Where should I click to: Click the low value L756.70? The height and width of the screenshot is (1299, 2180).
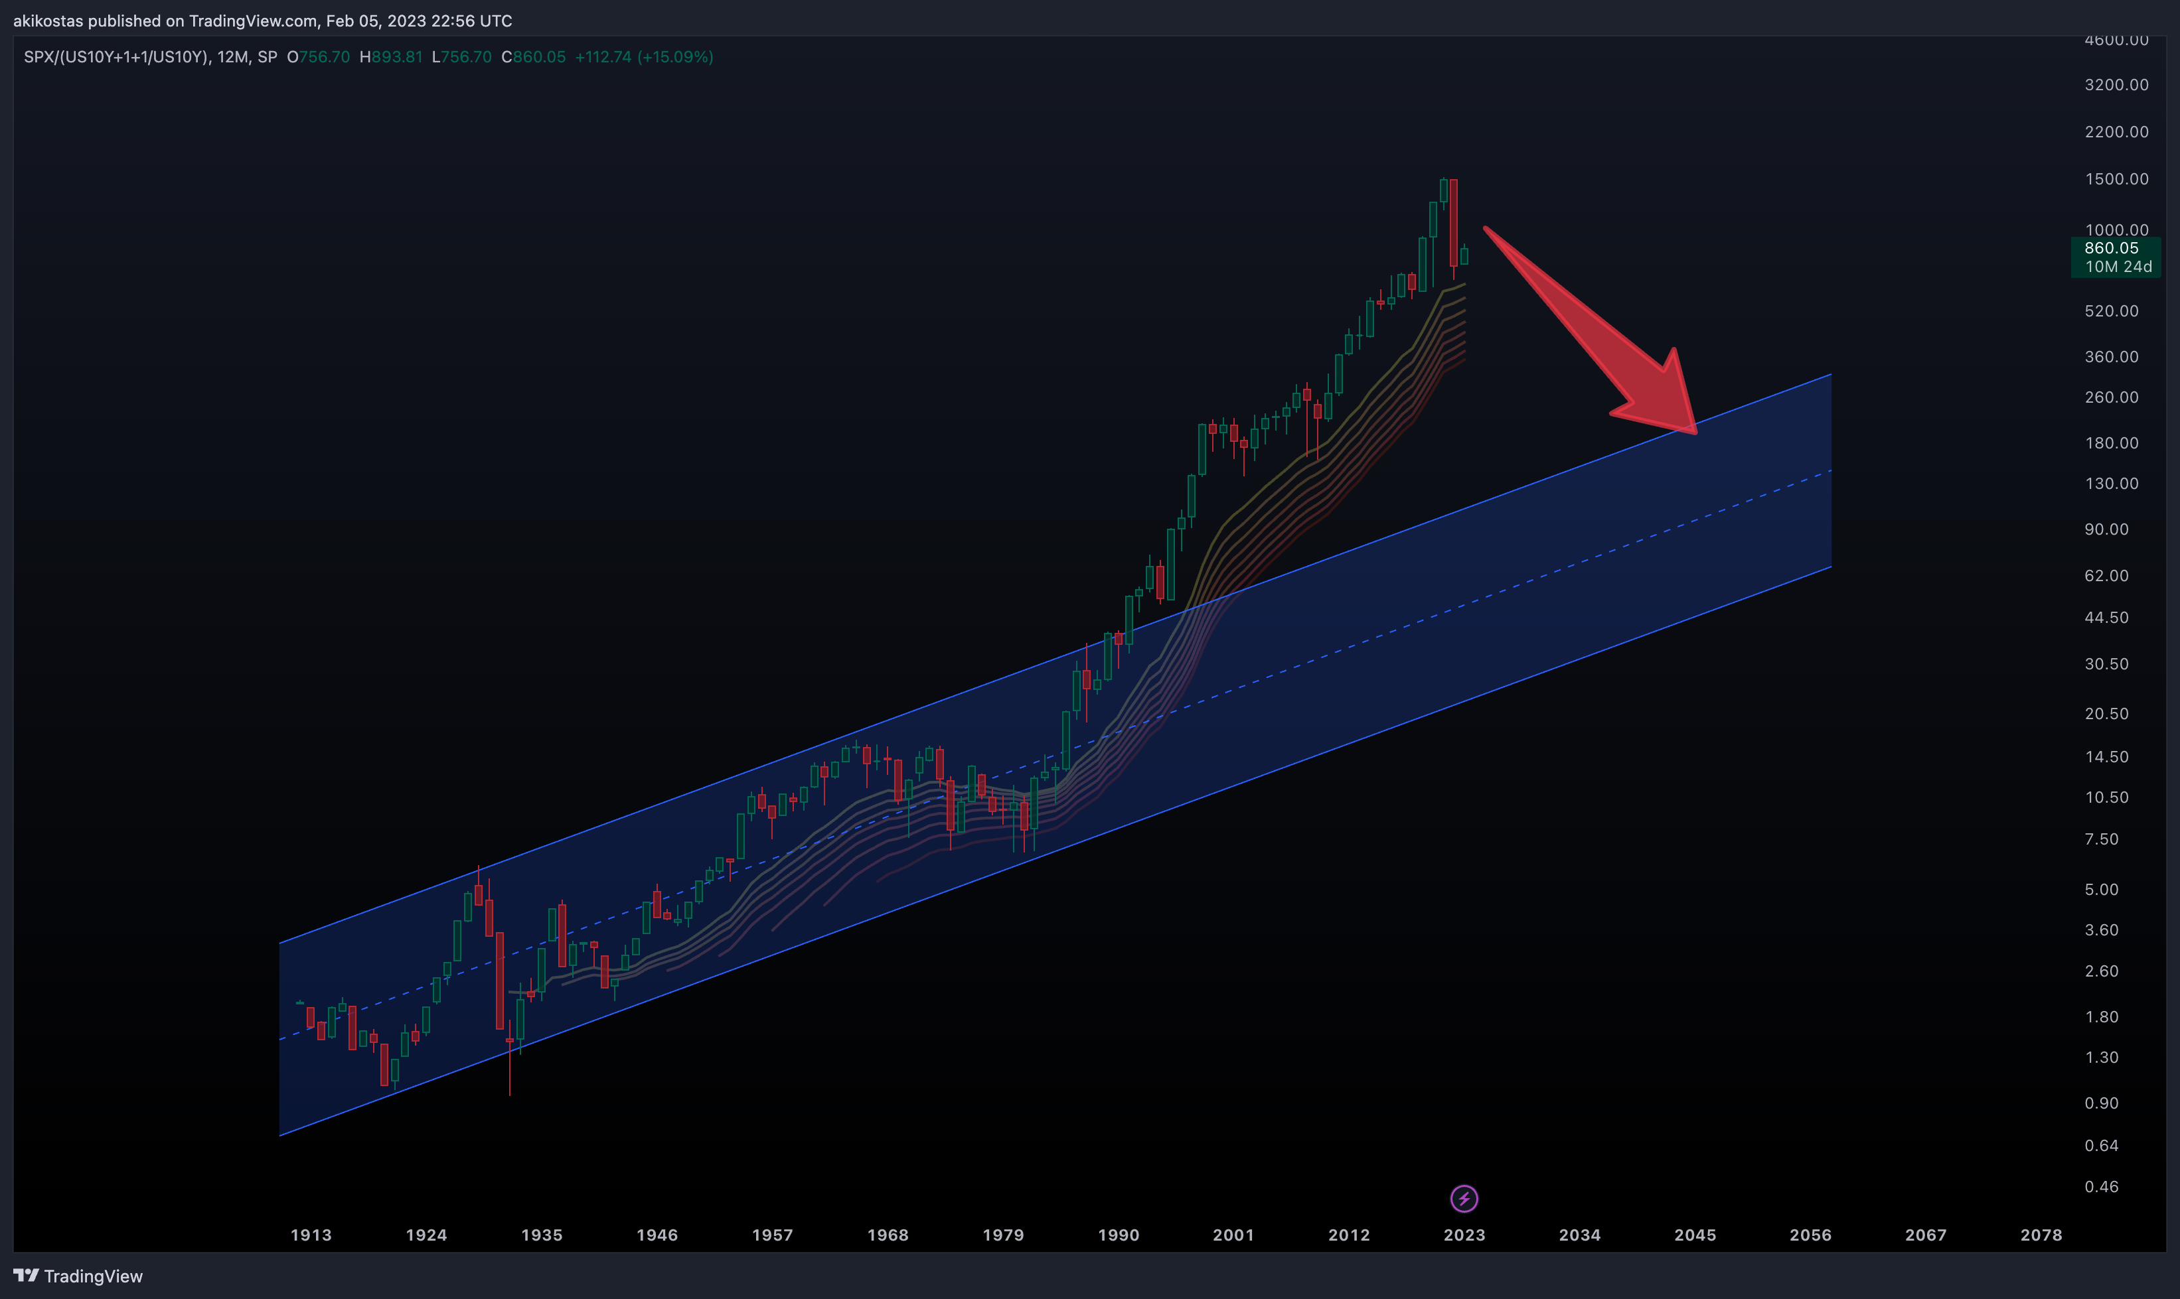[x=461, y=57]
